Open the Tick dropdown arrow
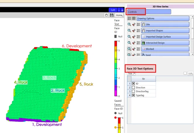Screen dimensions: 194x133 (x=134, y=74)
